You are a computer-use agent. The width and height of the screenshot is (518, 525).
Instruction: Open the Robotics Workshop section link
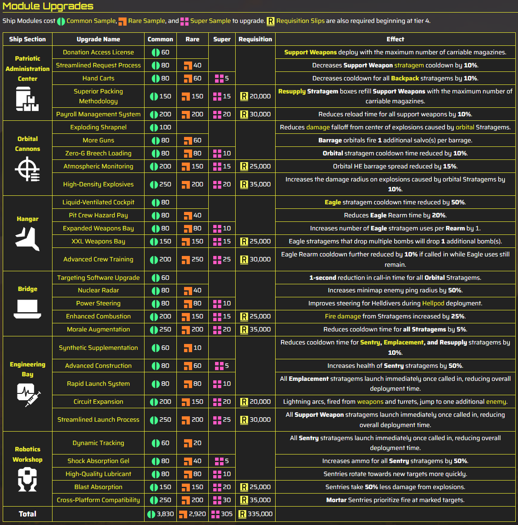pyautogui.click(x=27, y=454)
